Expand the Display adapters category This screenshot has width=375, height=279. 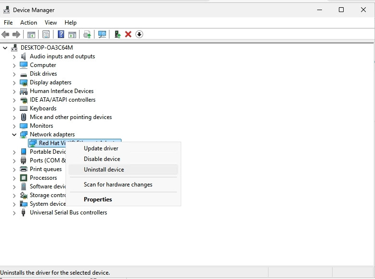pos(14,82)
